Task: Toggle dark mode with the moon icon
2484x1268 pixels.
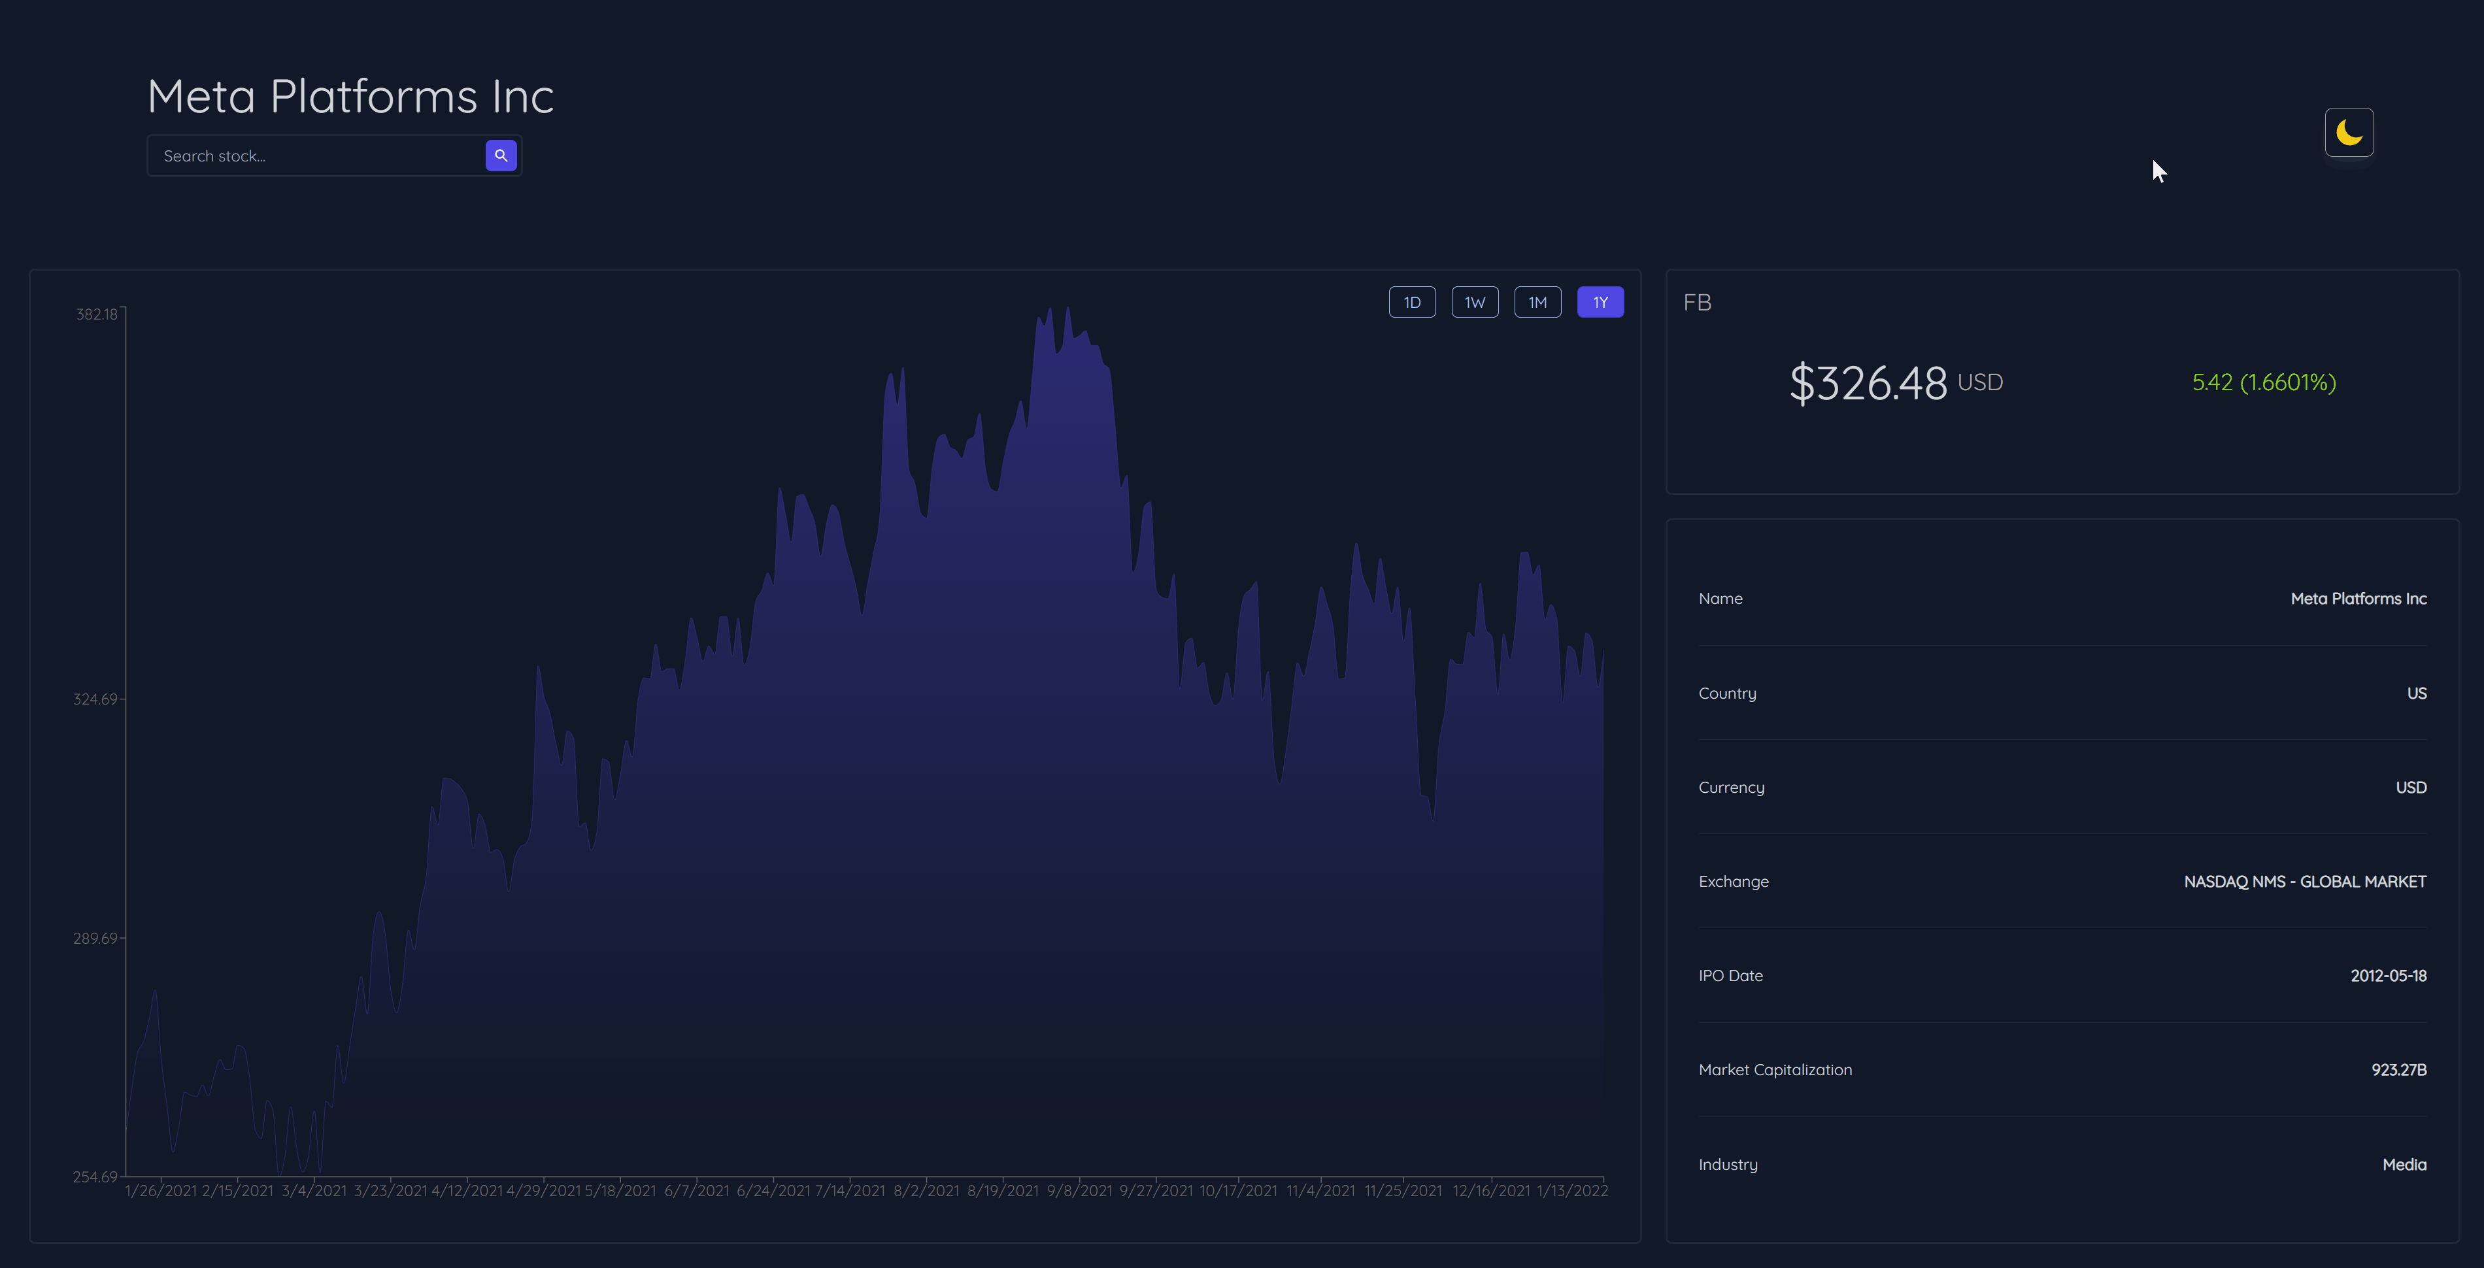Action: point(2348,132)
